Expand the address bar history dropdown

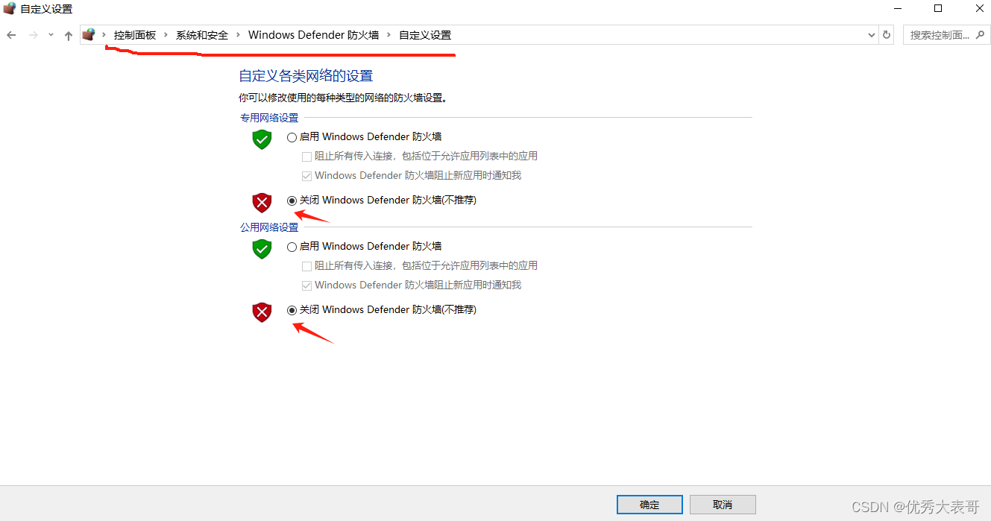pos(872,35)
